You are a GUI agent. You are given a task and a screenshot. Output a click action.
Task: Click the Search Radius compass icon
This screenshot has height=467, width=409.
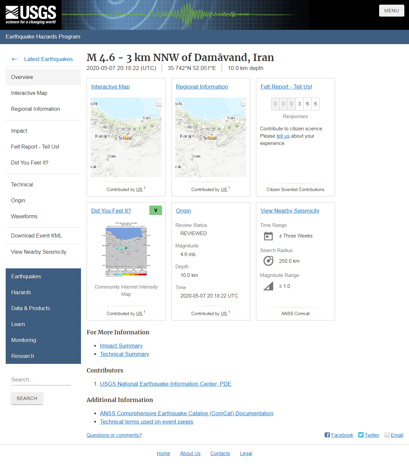pyautogui.click(x=268, y=261)
